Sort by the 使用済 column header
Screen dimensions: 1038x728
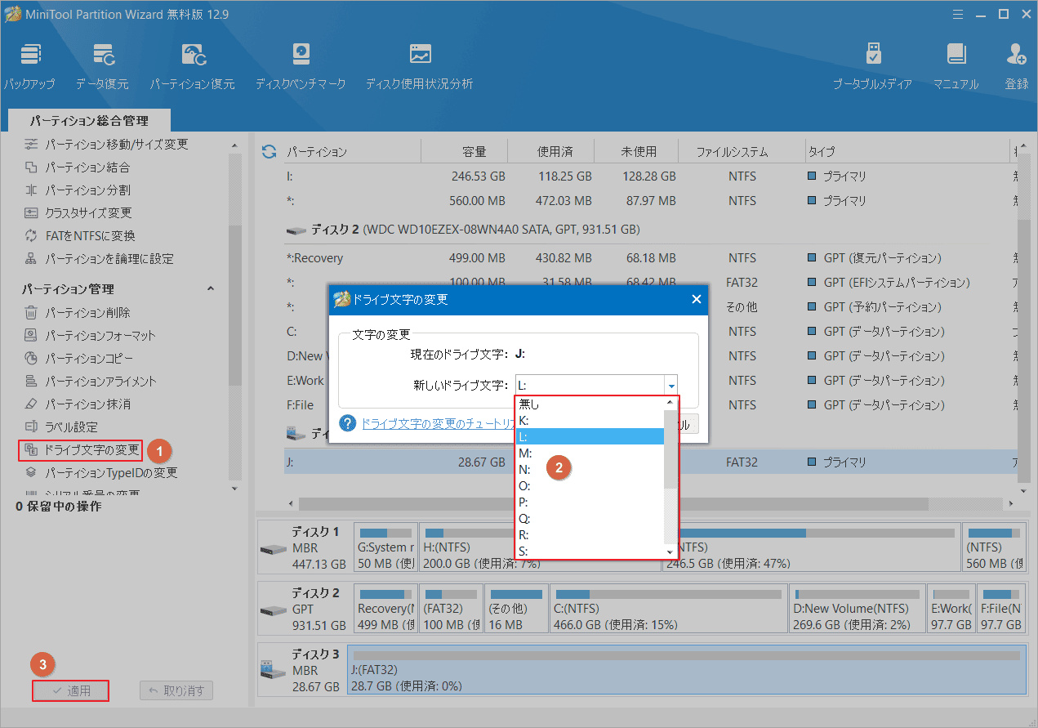click(551, 152)
